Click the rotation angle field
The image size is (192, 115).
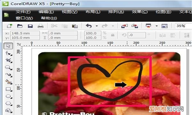point(137,35)
